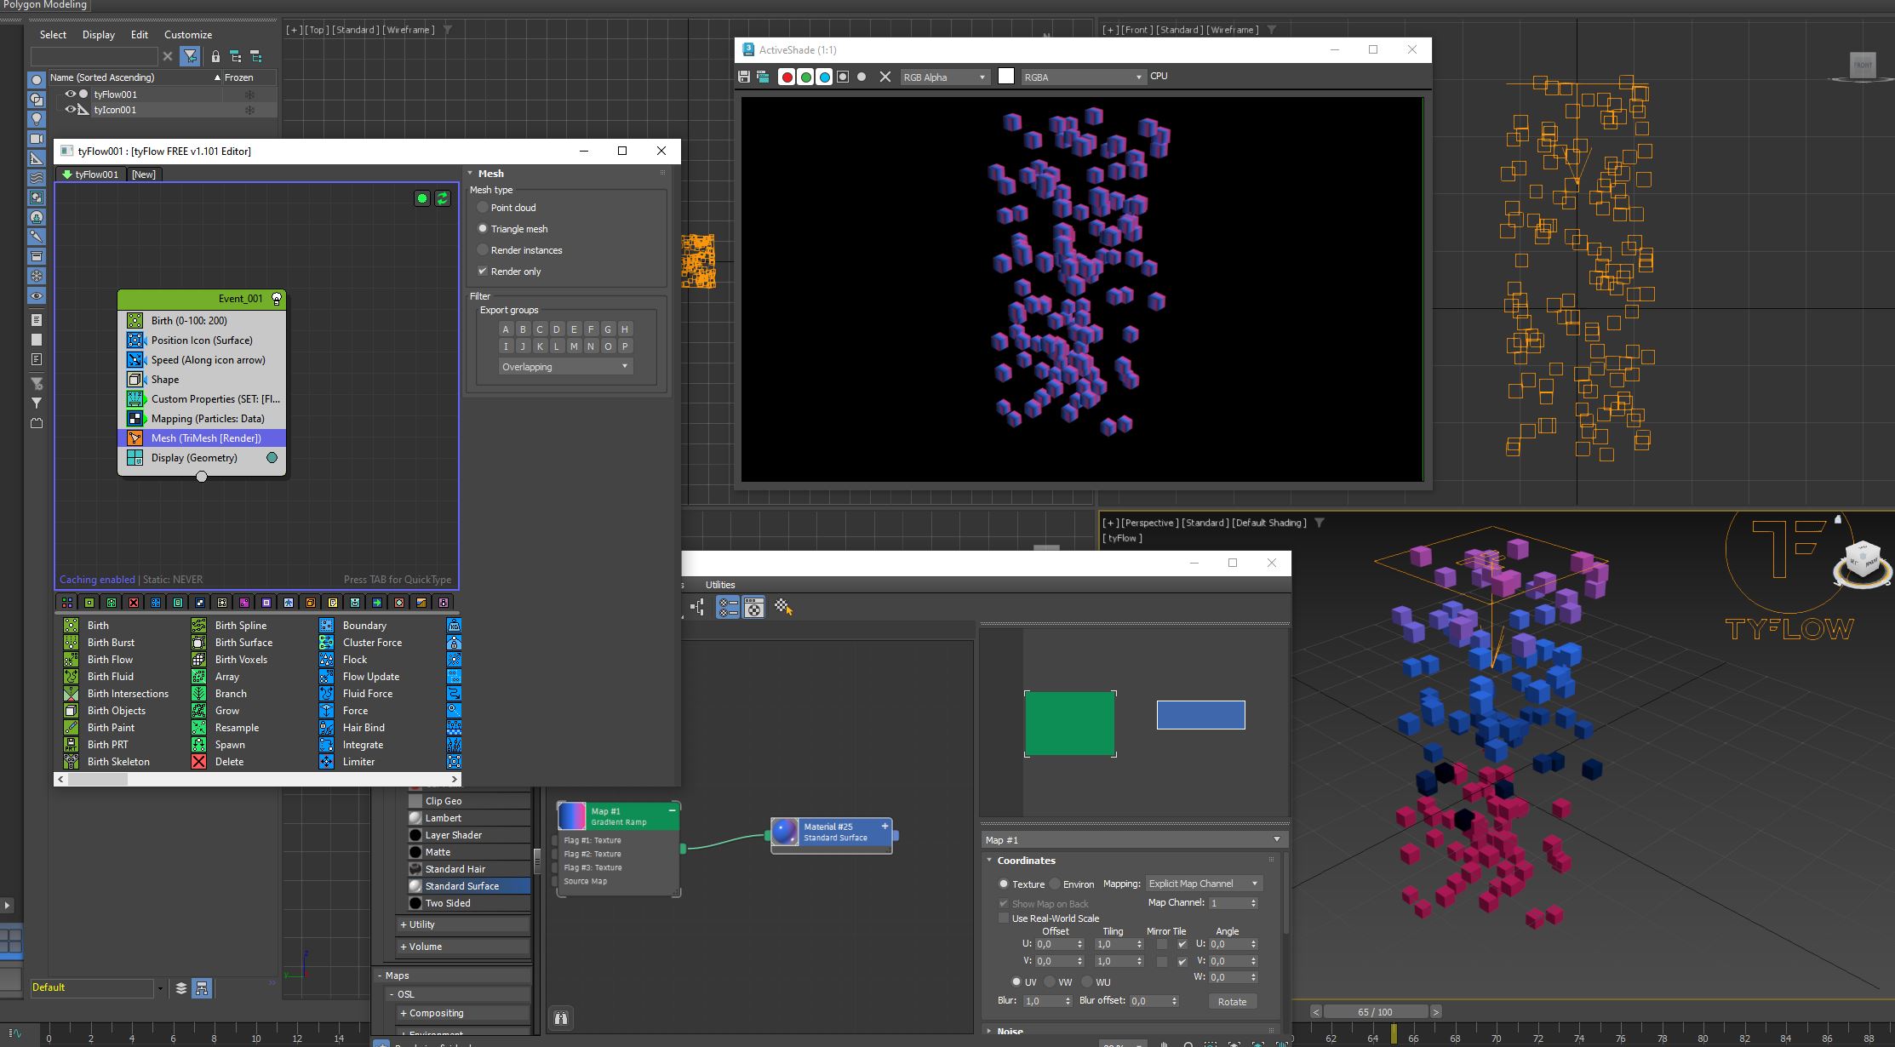
Task: Select the Render instances radio button
Action: click(483, 250)
